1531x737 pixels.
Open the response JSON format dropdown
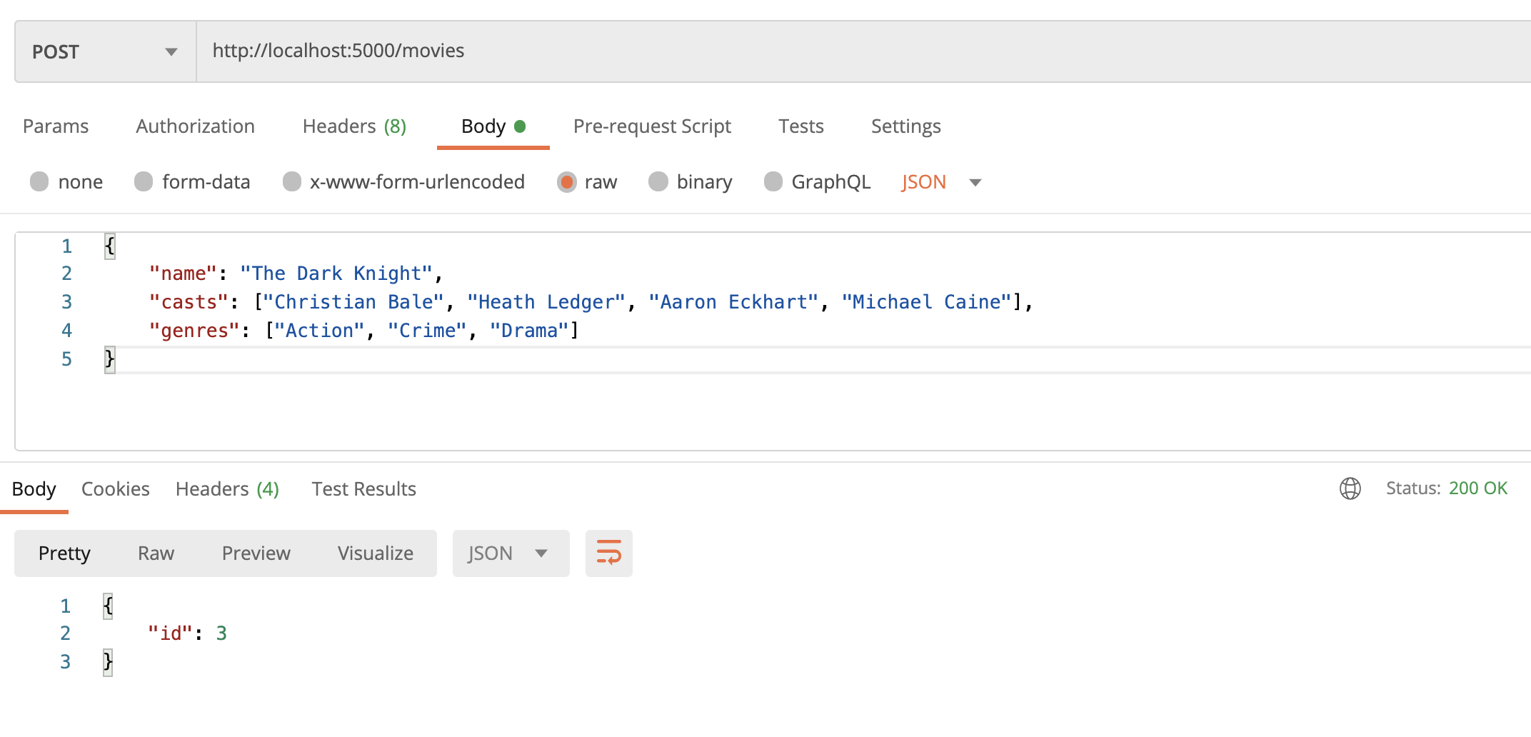coord(510,553)
